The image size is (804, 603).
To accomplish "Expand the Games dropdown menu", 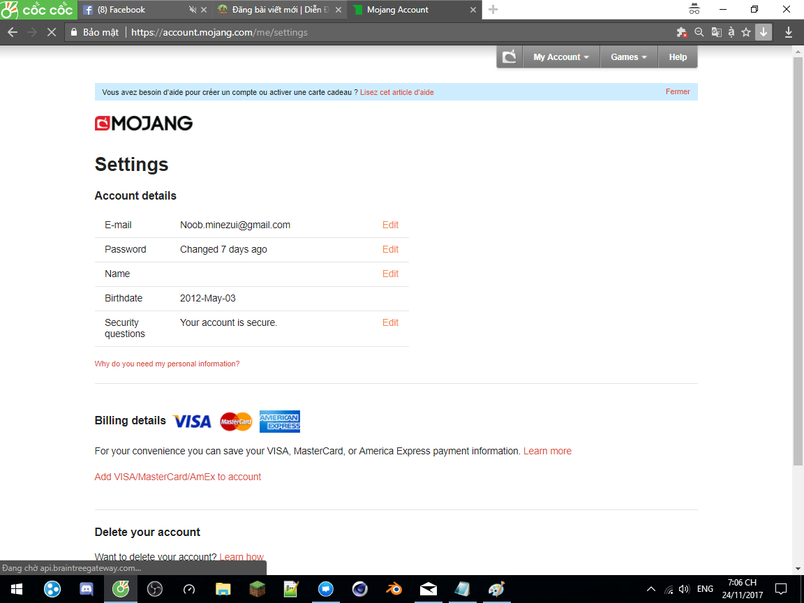I will click(629, 57).
